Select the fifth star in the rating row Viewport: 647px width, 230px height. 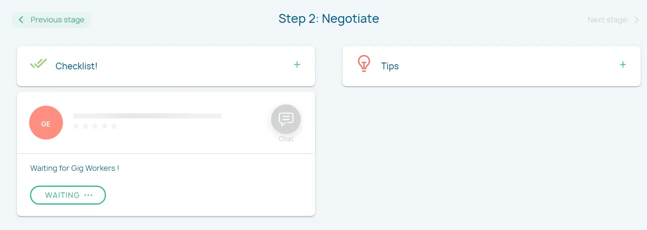tap(114, 126)
